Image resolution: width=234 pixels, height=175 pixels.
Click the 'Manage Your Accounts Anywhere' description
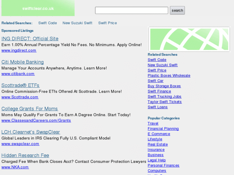(x=54, y=68)
